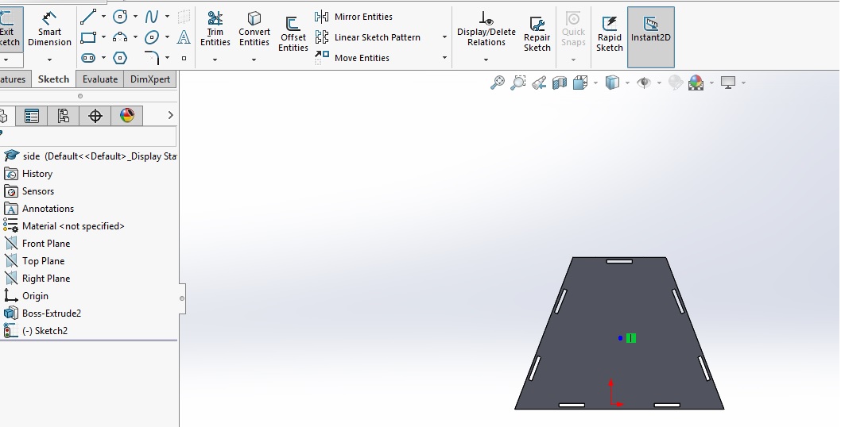Select the Circle sketch tool
Screen dimensions: 841x427
coord(120,17)
